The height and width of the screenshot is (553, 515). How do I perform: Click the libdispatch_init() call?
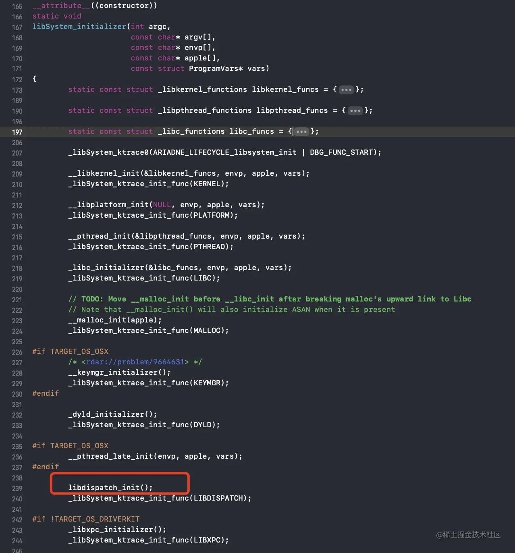[110, 488]
